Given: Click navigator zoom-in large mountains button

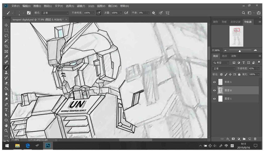Looking at the screenshot, I should coord(255,50).
